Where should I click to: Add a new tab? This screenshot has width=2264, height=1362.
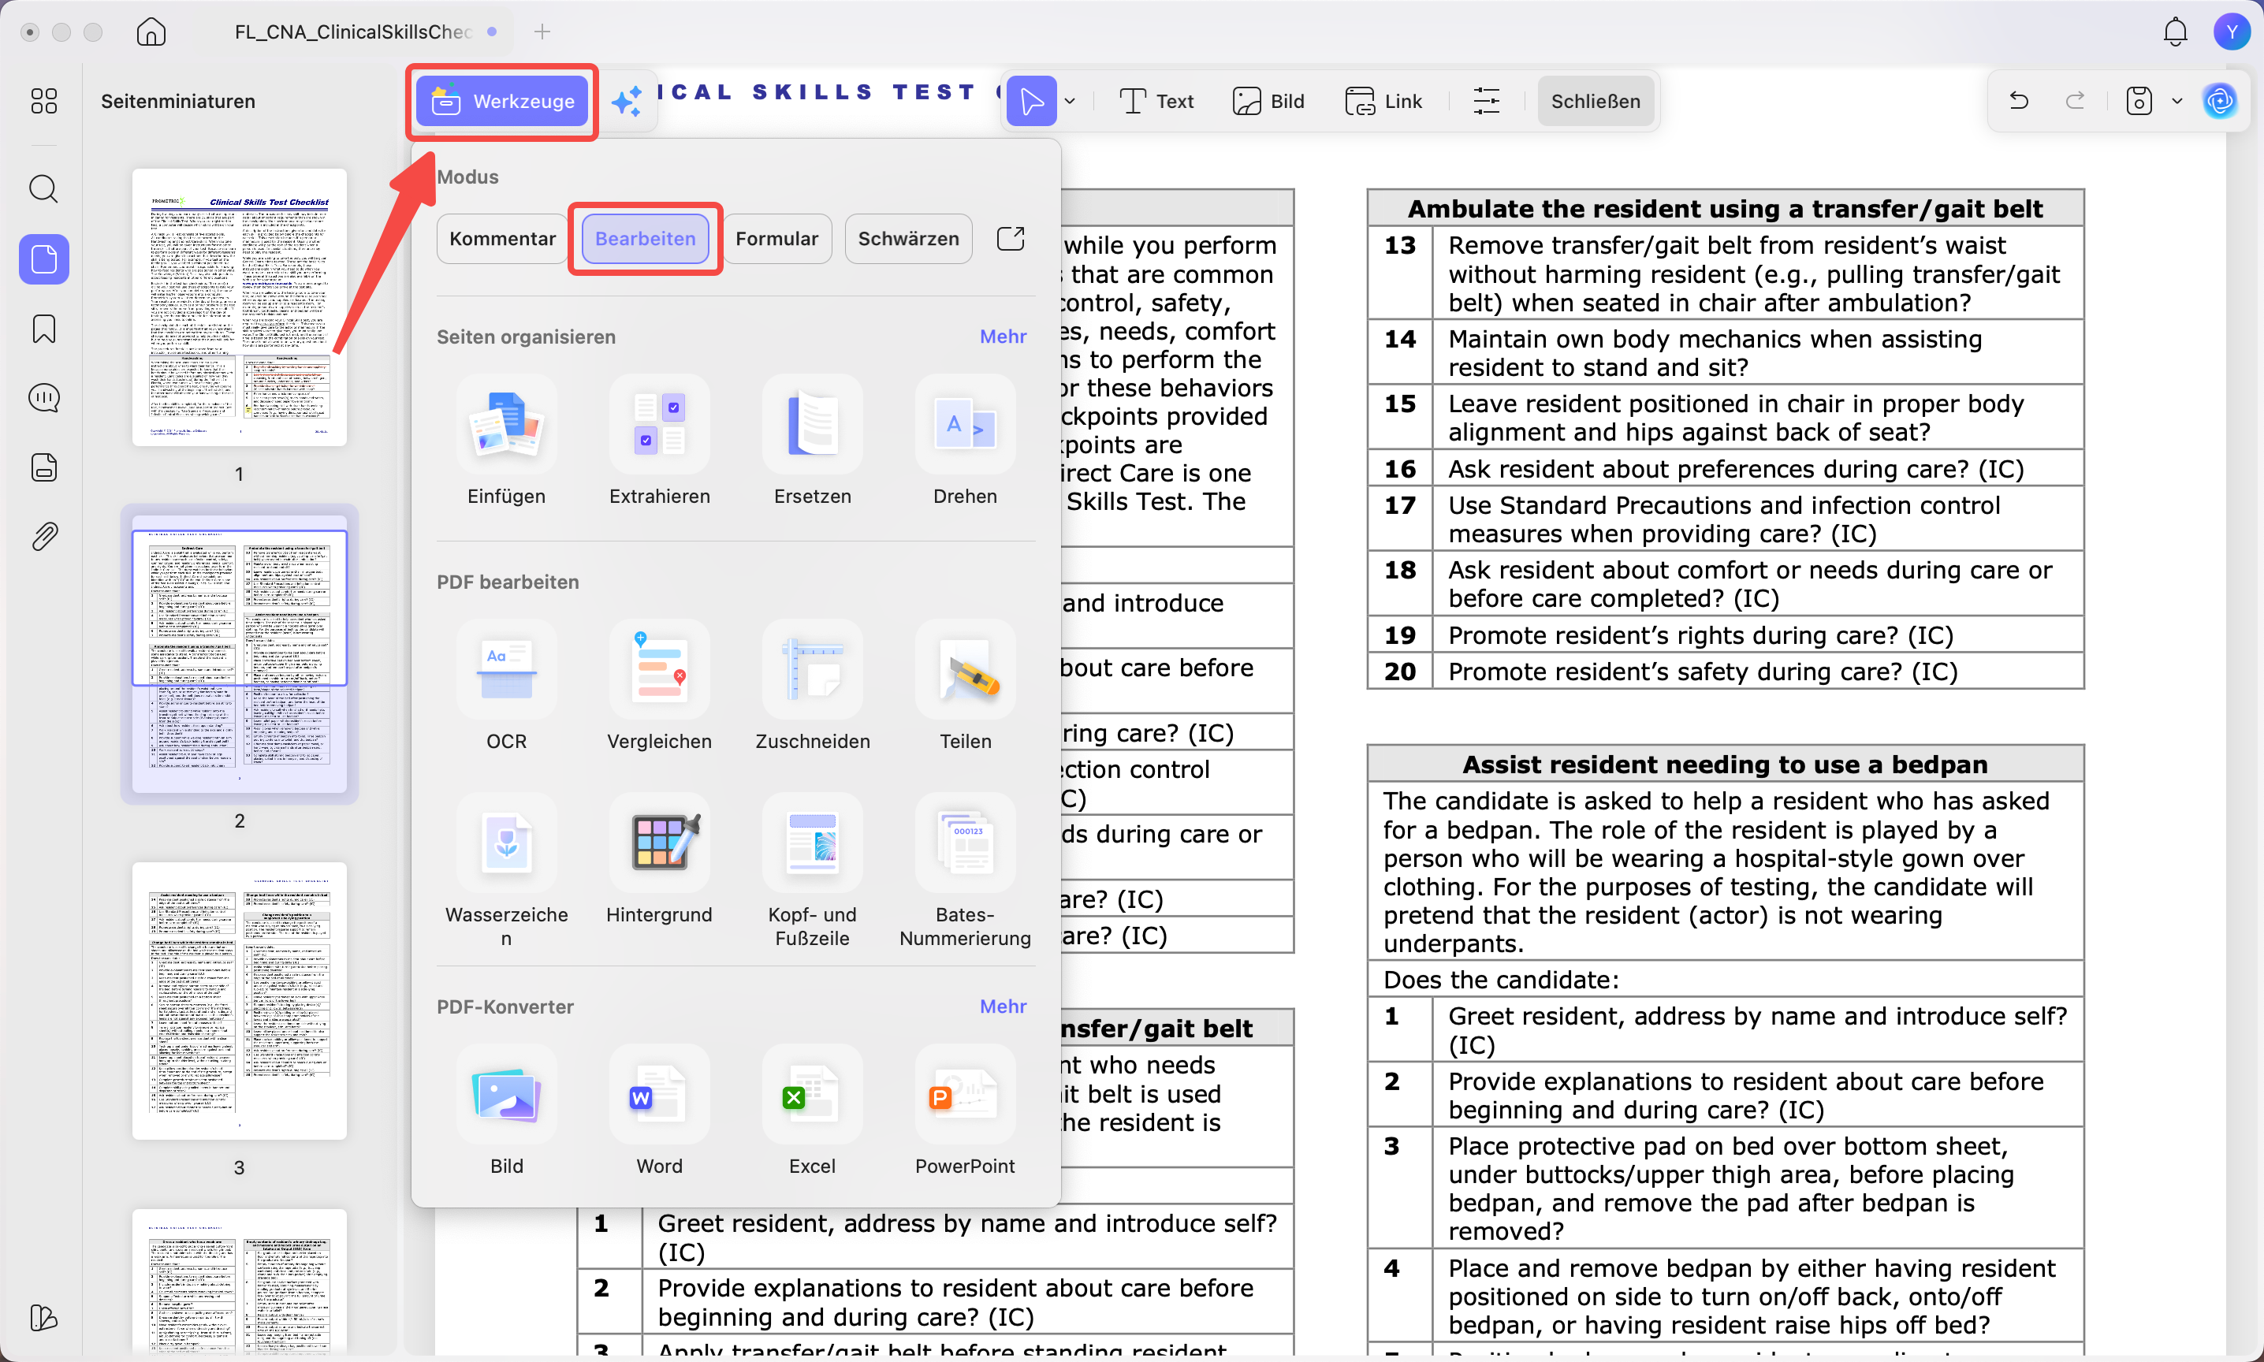542,32
